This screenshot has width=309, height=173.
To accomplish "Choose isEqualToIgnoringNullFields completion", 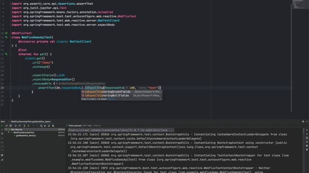I will click(x=122, y=96).
